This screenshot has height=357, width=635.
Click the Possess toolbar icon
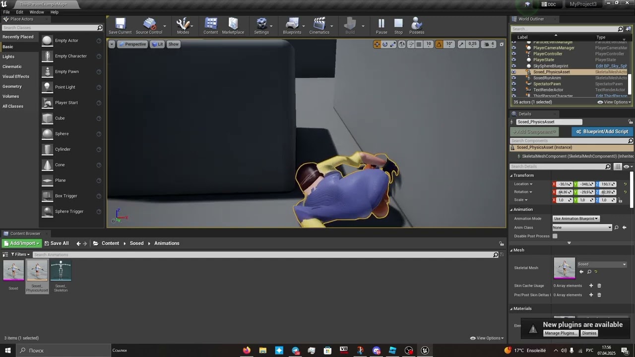pyautogui.click(x=417, y=26)
